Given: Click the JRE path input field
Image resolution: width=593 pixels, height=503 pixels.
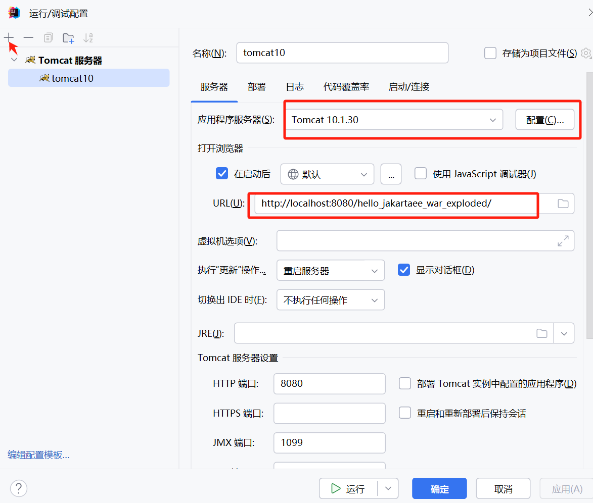Looking at the screenshot, I should (393, 333).
